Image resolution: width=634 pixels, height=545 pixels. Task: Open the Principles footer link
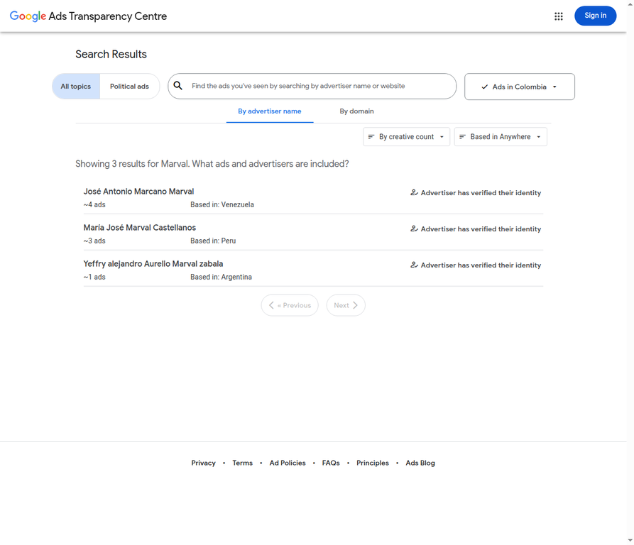pos(373,463)
